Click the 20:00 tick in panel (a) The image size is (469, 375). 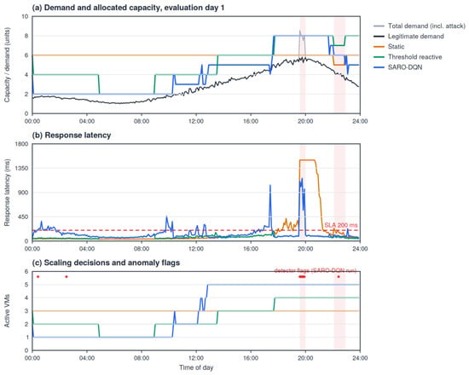tap(305, 121)
